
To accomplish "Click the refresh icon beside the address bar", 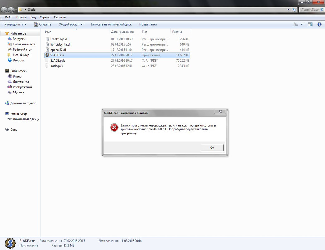I will (x=294, y=10).
